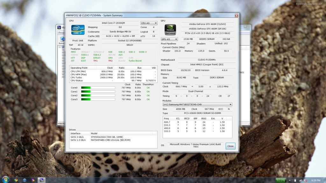Launch Chrome from the taskbar

[x=16, y=180]
